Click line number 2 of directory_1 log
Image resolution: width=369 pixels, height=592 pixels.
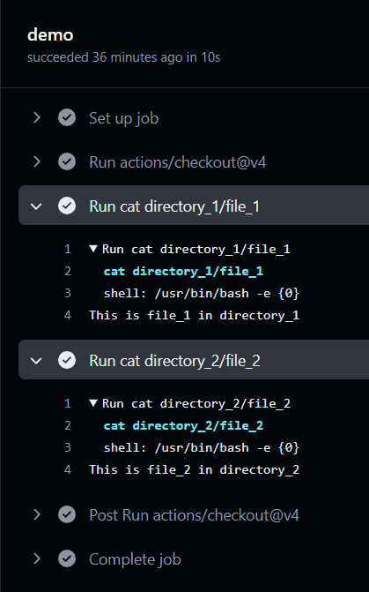68,271
